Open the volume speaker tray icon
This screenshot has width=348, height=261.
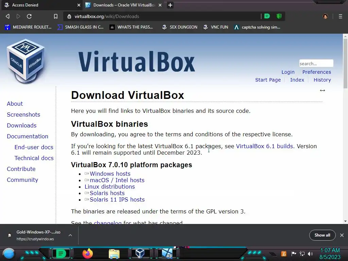(x=310, y=254)
